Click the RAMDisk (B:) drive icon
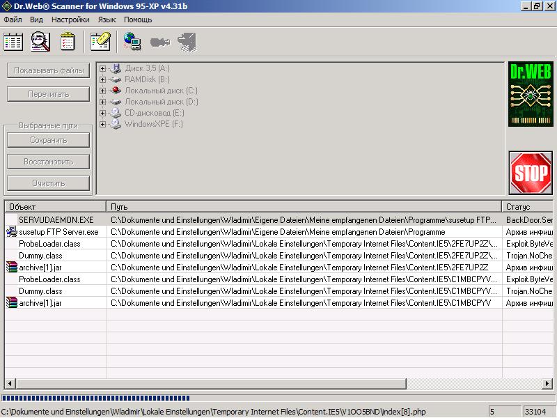 pos(116,79)
